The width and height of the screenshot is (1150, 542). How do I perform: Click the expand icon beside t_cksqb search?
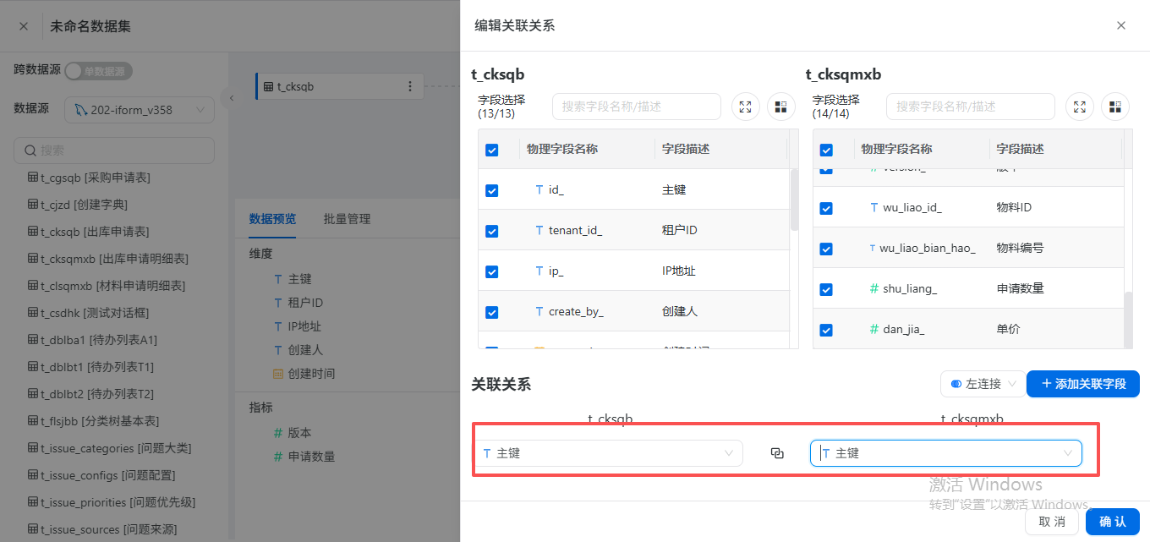pyautogui.click(x=745, y=107)
